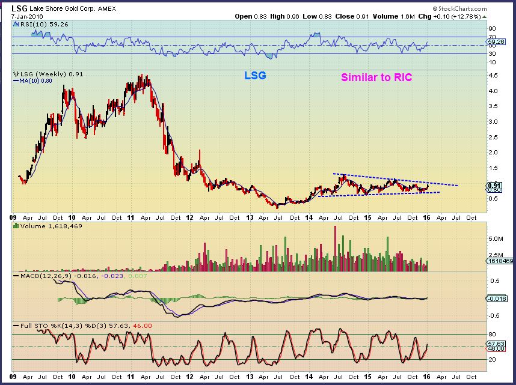
Task: Click the Volume 1,618,469 panel label
Action: (x=51, y=226)
